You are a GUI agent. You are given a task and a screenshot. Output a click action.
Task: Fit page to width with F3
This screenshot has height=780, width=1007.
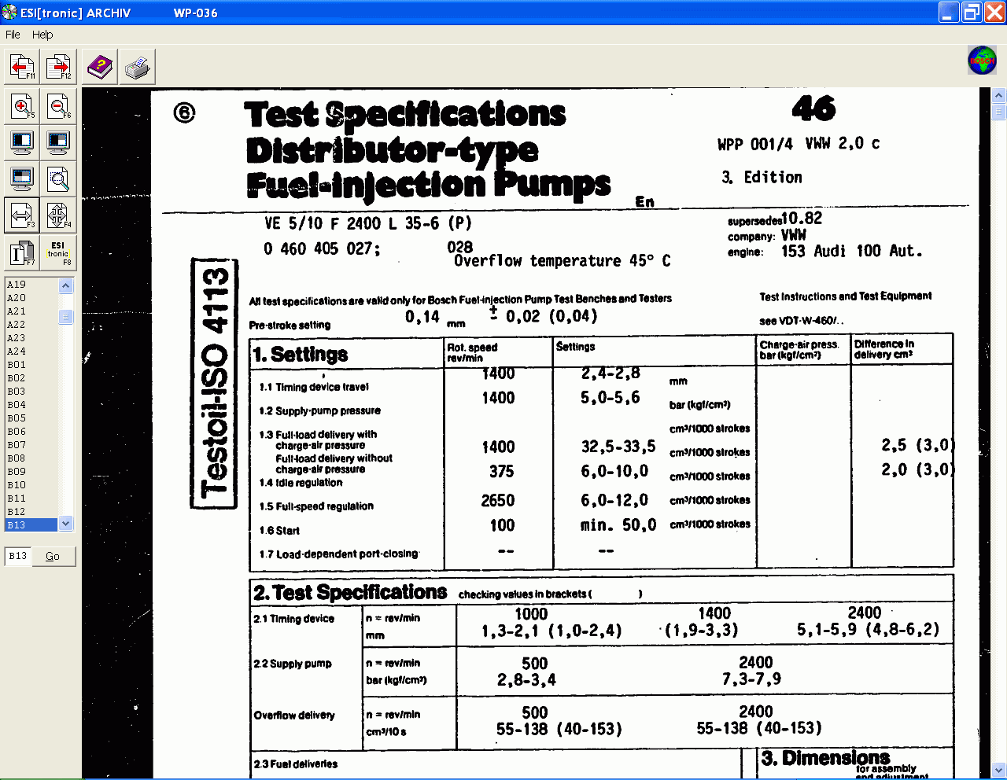point(22,215)
